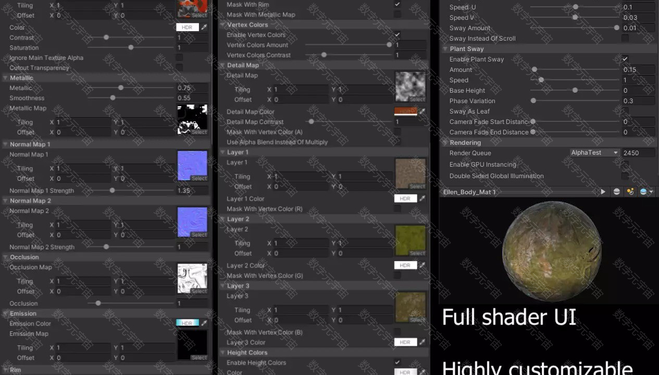This screenshot has height=375, width=659.
Task: Change the preview mesh shape via sphere icon
Action: click(x=617, y=192)
